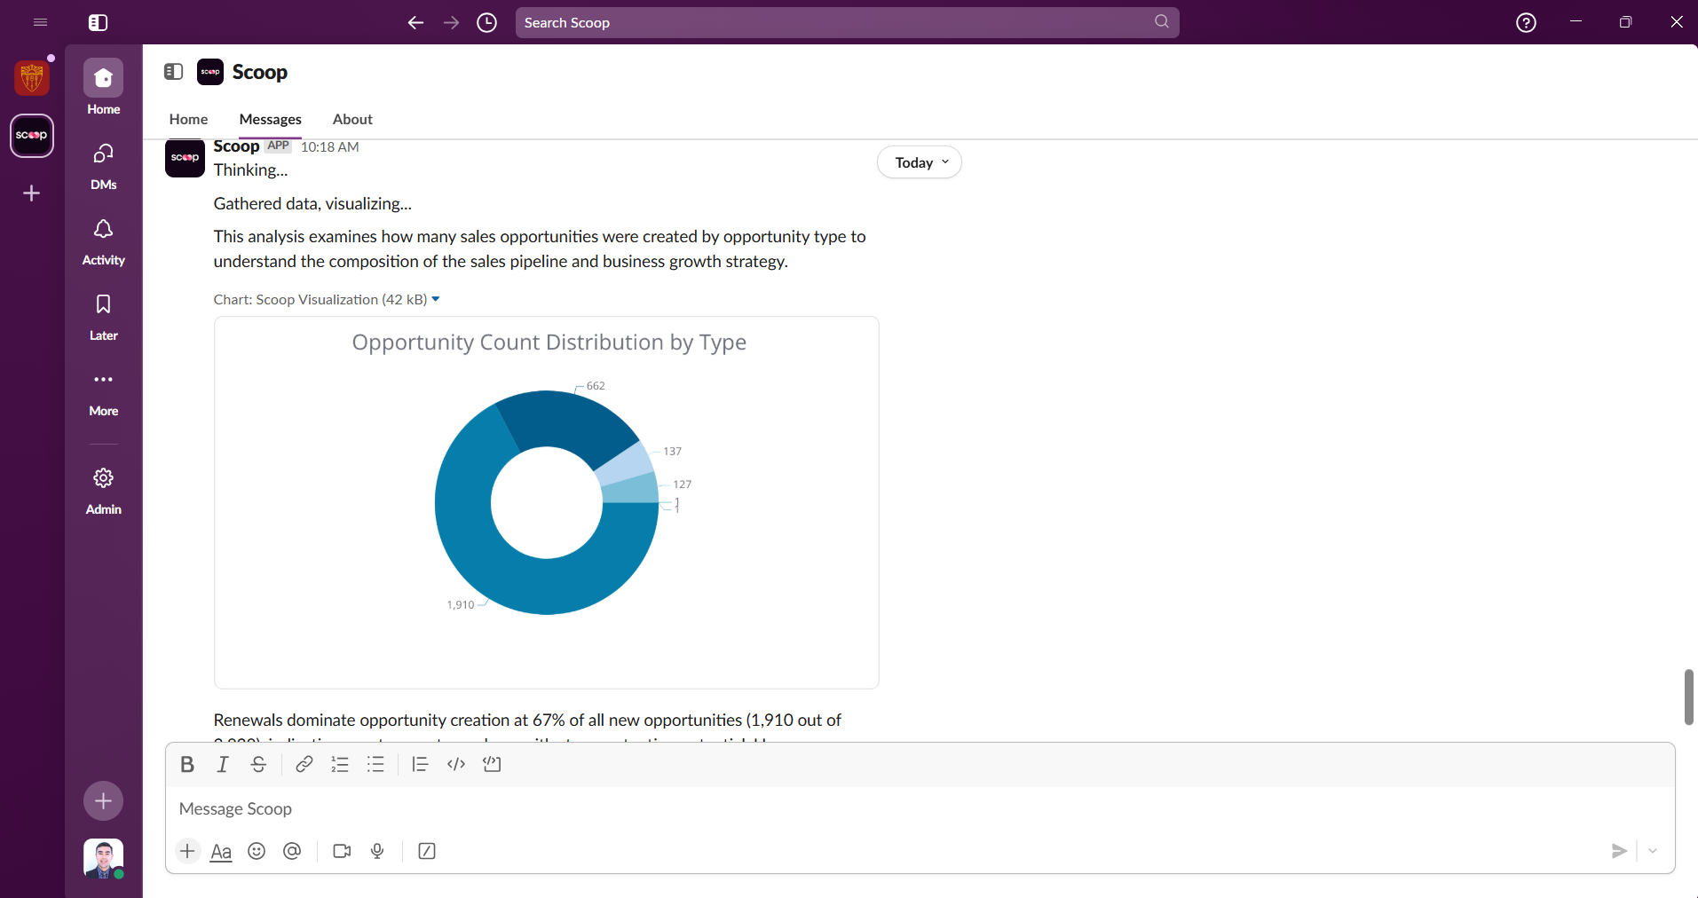The image size is (1698, 898).
Task: Mention someone with the @ icon
Action: click(292, 851)
